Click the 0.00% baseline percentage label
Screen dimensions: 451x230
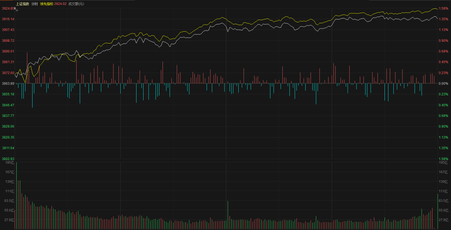[444, 84]
